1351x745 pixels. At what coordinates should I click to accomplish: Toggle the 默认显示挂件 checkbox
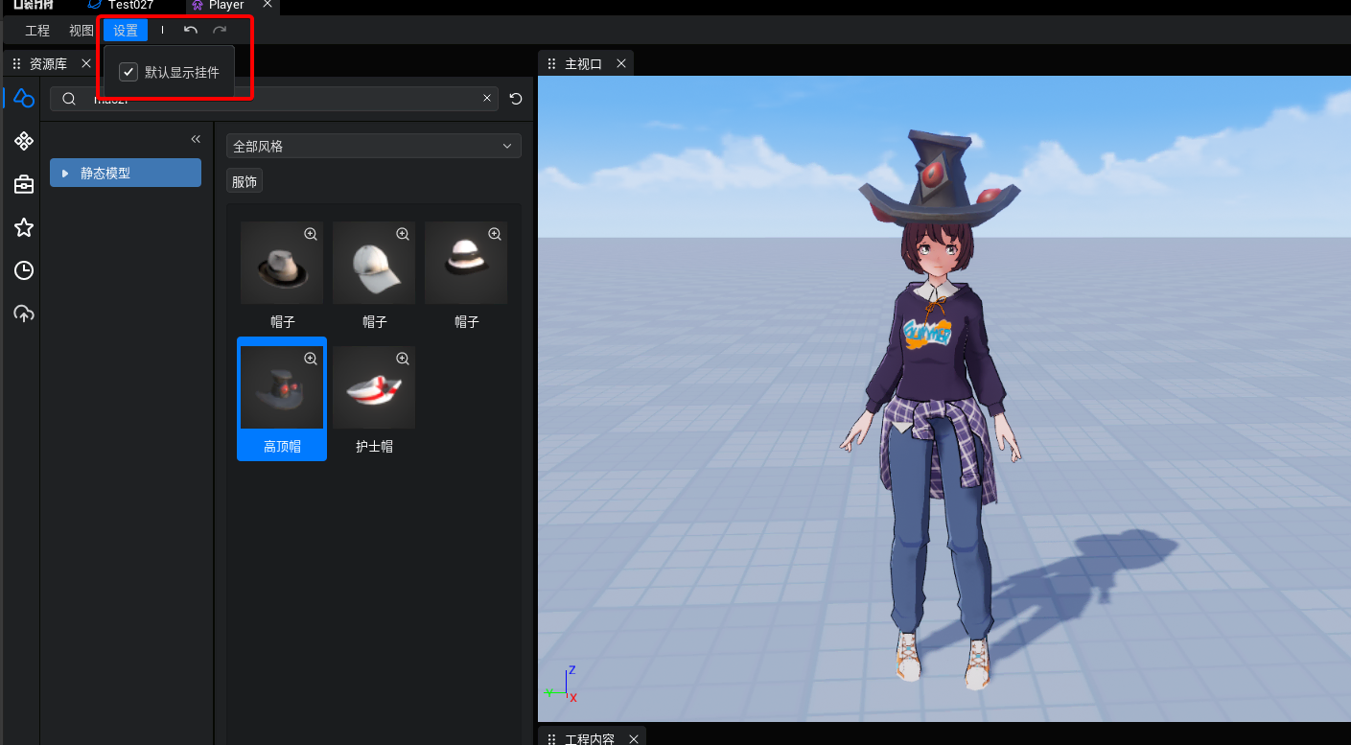[128, 72]
